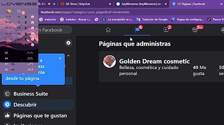Close the EL AM tab
Screen dimensions: 224x125
(x=54, y=4)
